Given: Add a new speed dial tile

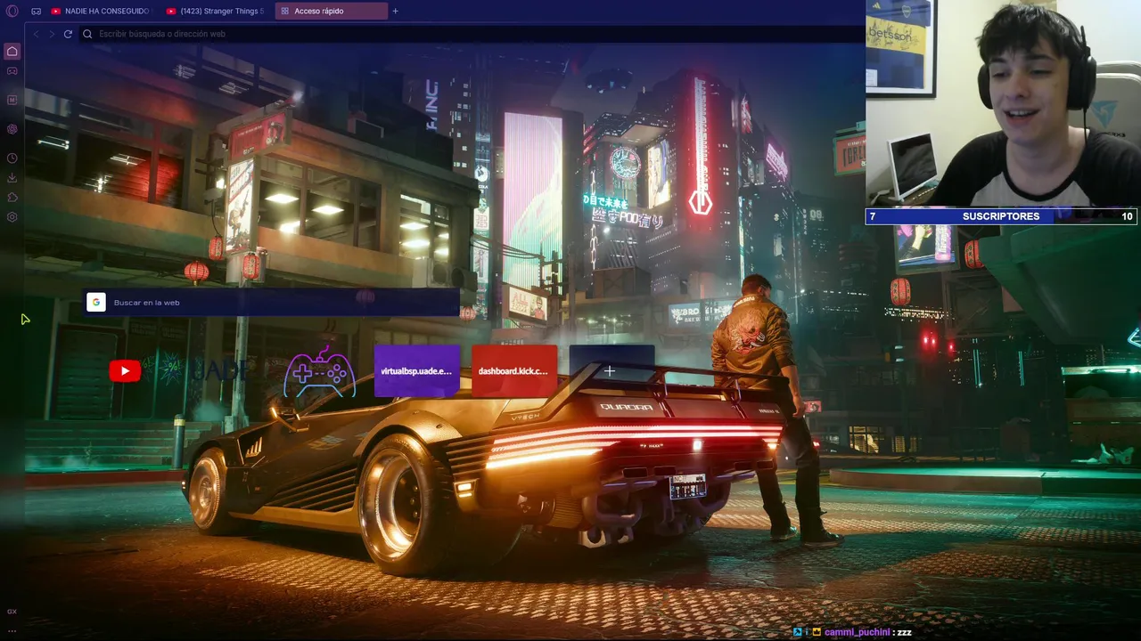Looking at the screenshot, I should point(611,371).
